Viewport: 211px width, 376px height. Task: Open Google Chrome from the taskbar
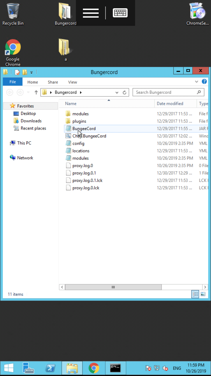pyautogui.click(x=94, y=368)
